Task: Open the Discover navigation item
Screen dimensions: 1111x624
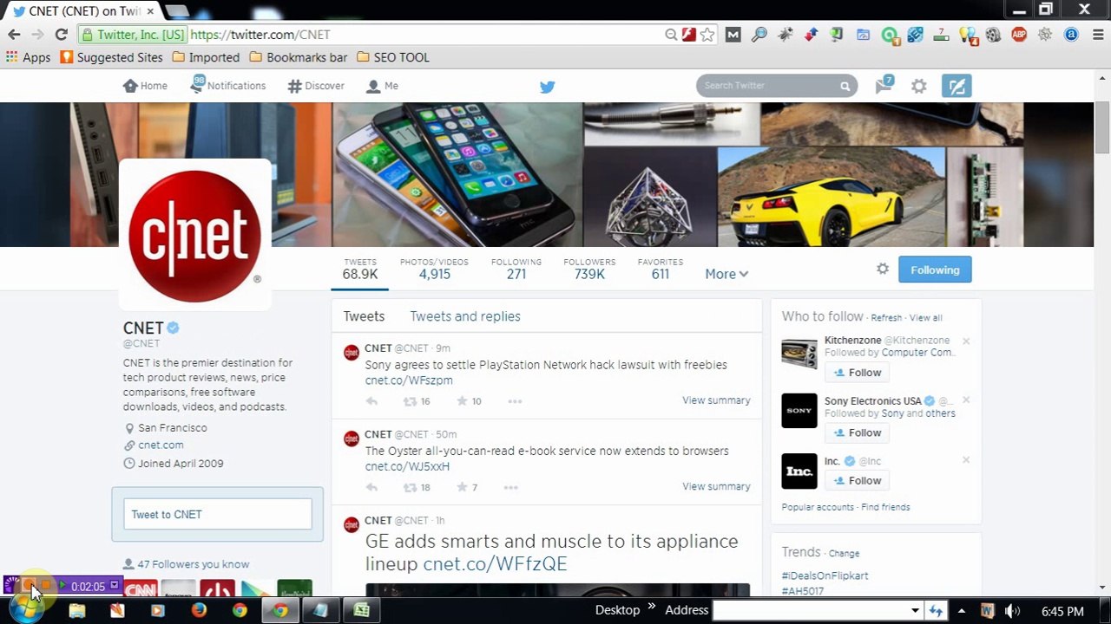Action: pyautogui.click(x=316, y=86)
